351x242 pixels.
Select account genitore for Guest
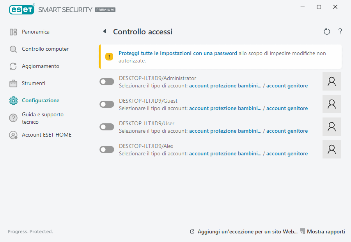(287, 108)
